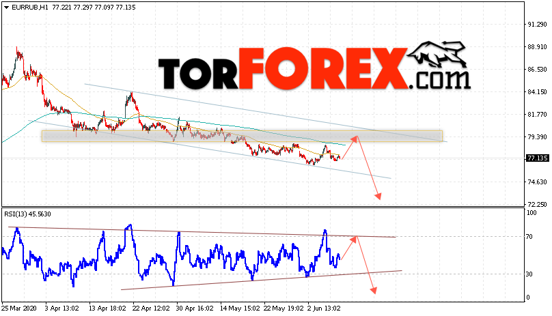Screen dimensions: 552x316
Task: Select the price scale value 88.910
Action: (537, 47)
